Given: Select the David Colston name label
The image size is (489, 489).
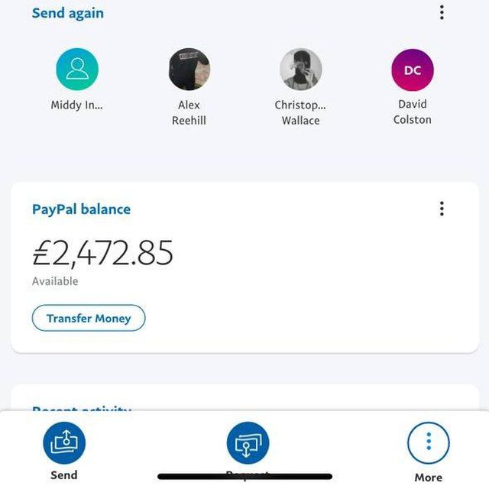Looking at the screenshot, I should 412,112.
